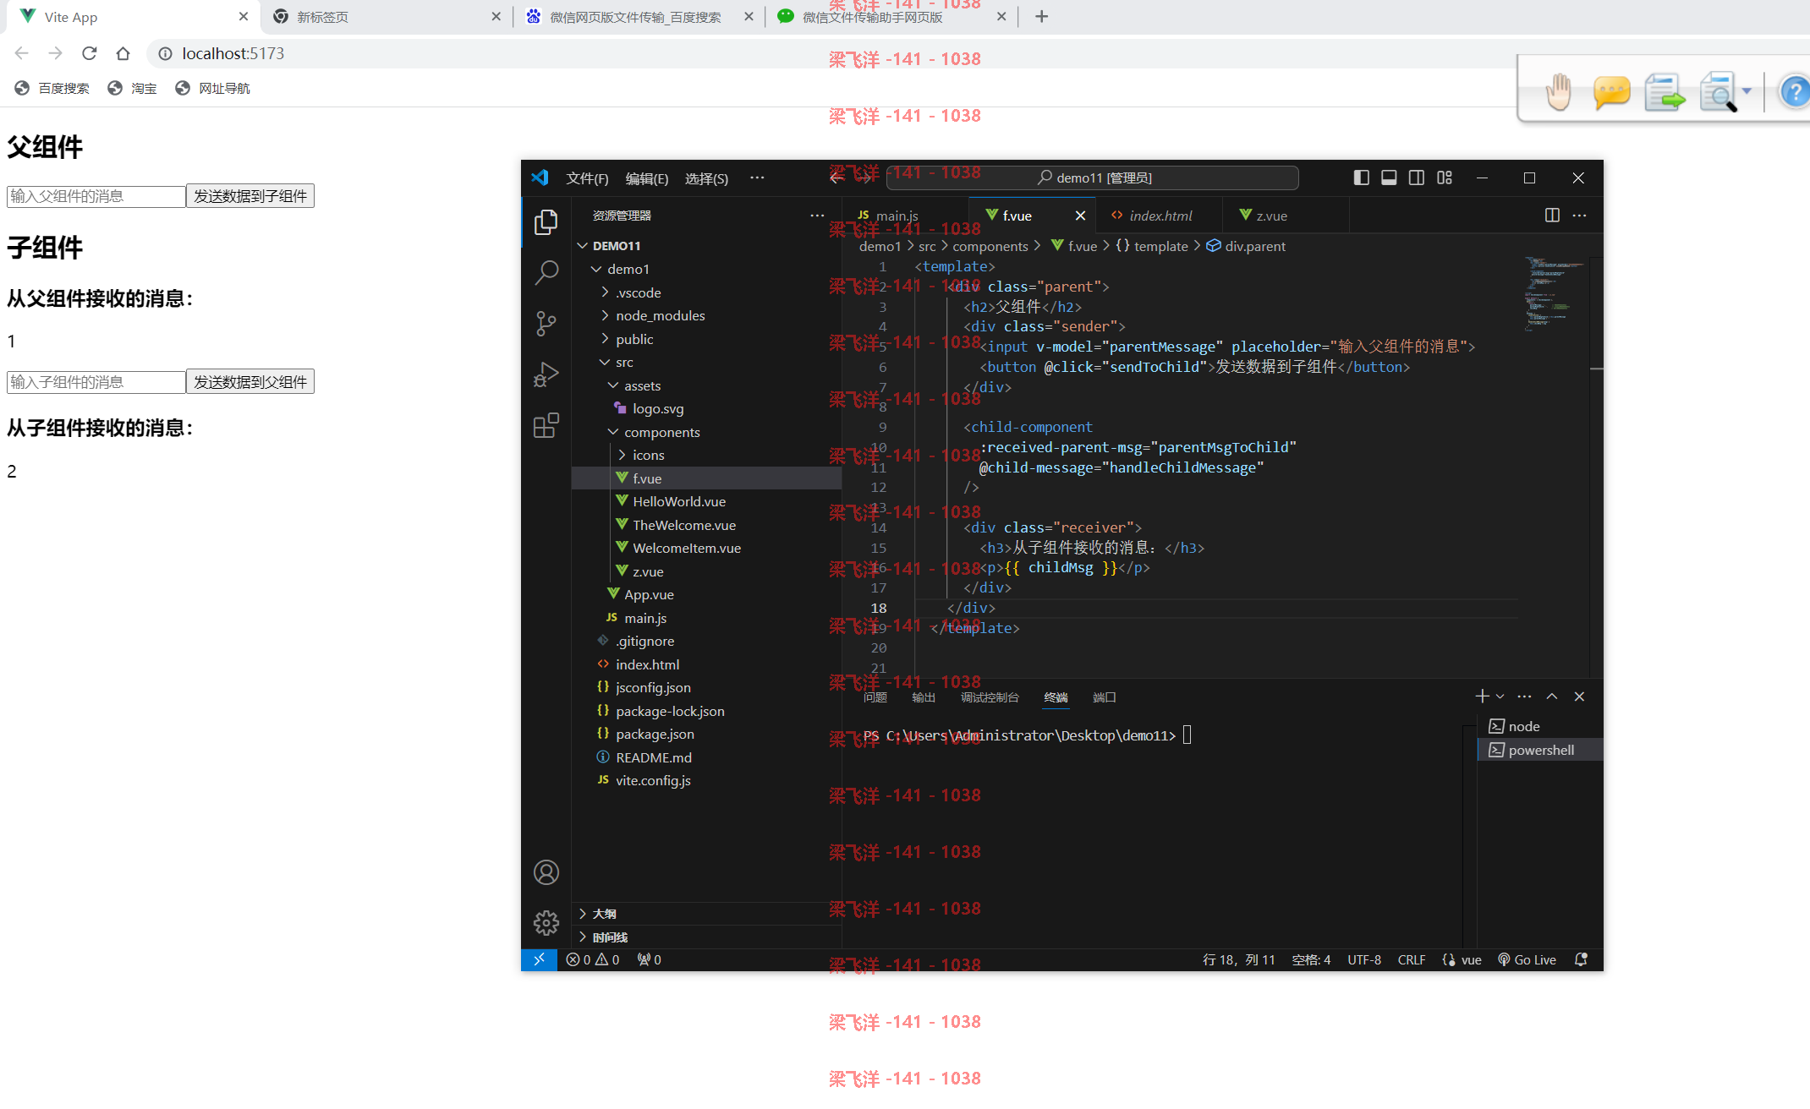Open errors and warnings count in status bar
This screenshot has height=1109, width=1810.
(593, 959)
